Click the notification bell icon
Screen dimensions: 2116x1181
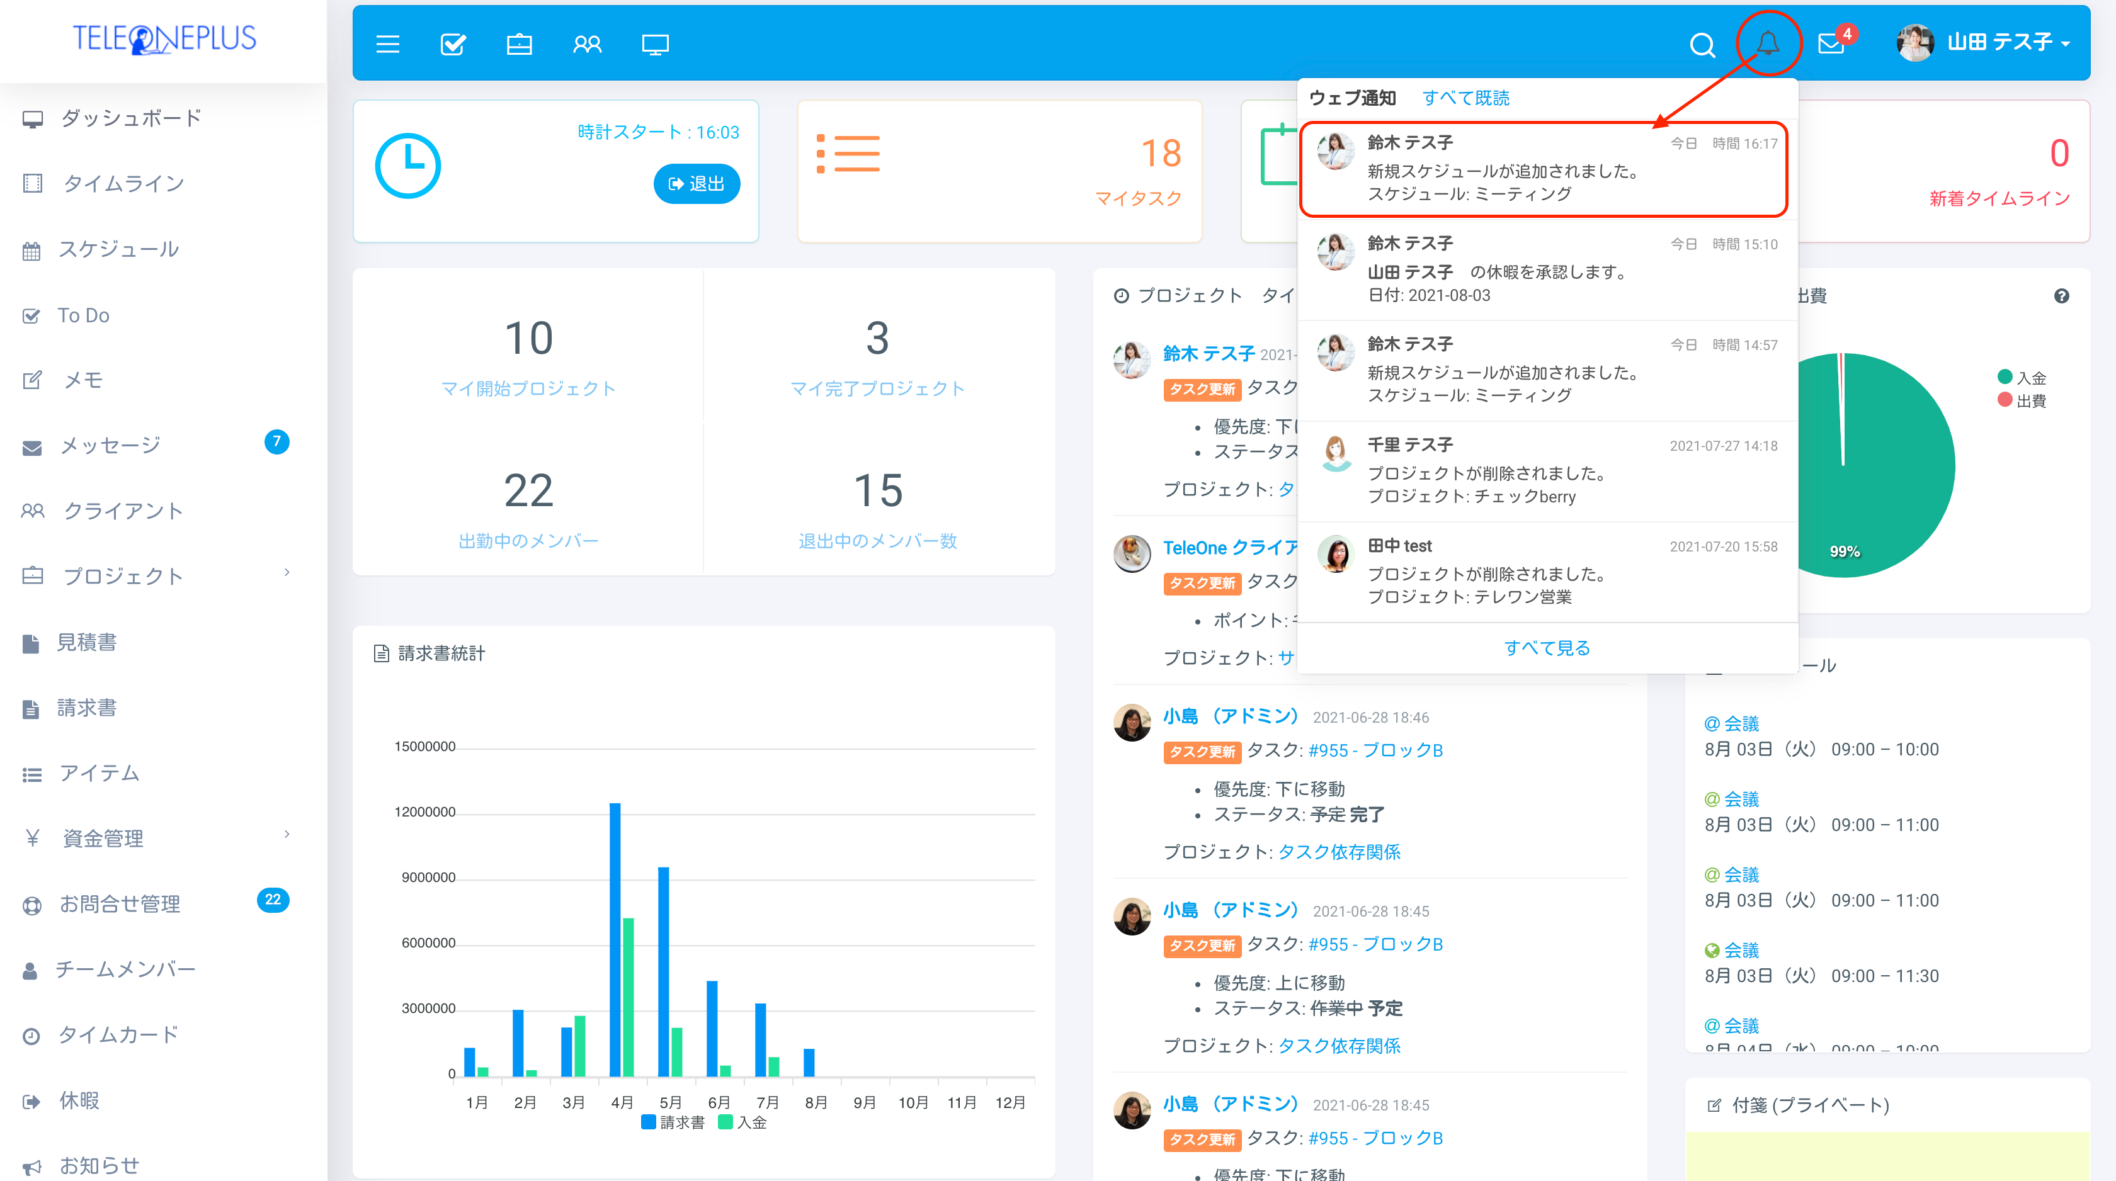pyautogui.click(x=1768, y=43)
